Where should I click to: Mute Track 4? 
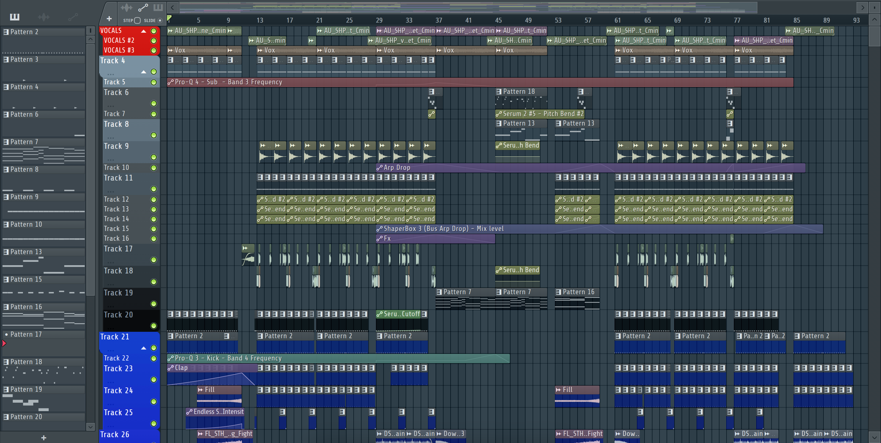pyautogui.click(x=154, y=72)
